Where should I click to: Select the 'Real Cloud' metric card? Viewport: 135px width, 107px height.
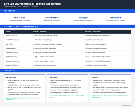tap(19, 19)
